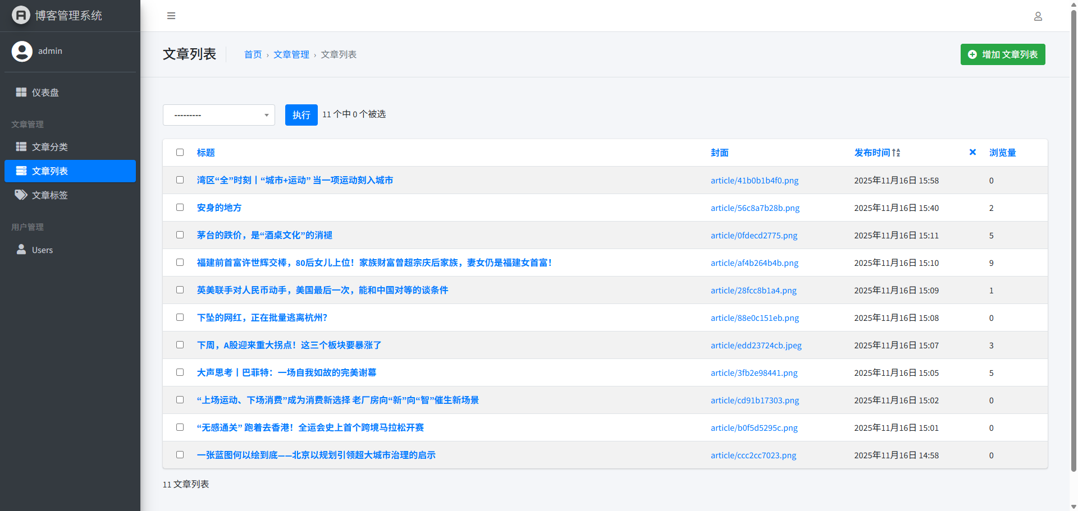This screenshot has height=511, width=1078.
Task: Open article “无感通关”跑着去香港
Action: pos(310,427)
